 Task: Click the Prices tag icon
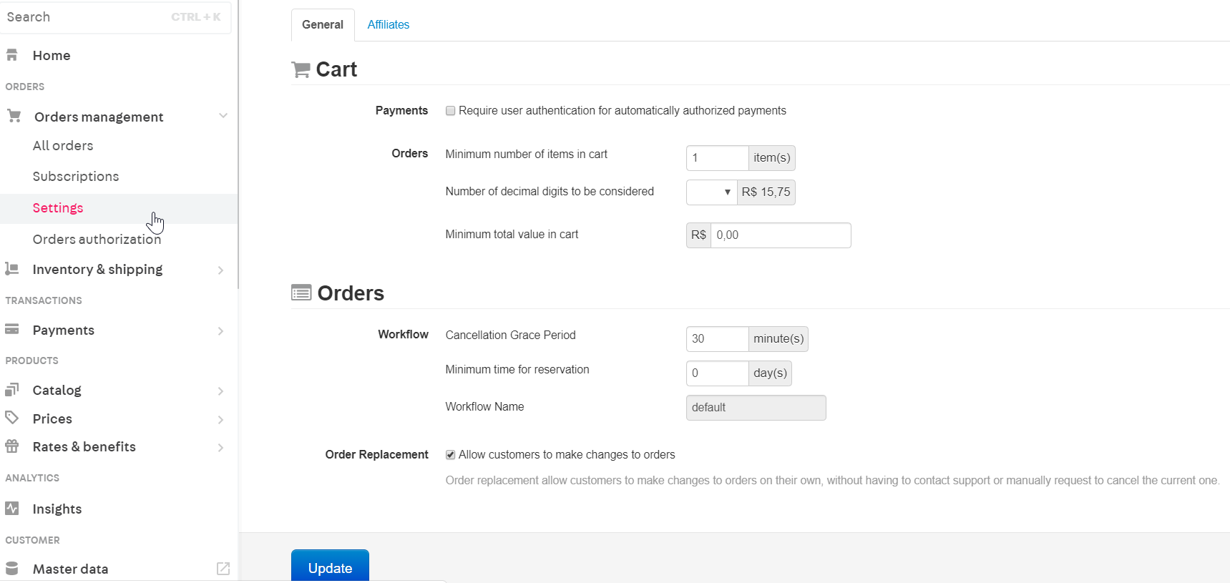(x=12, y=418)
